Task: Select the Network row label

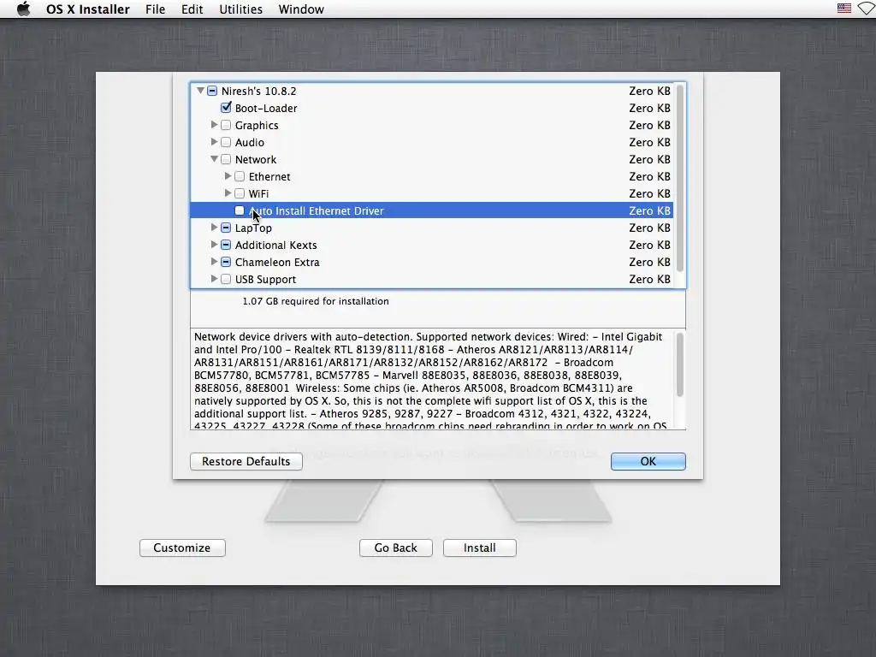Action: click(x=255, y=159)
